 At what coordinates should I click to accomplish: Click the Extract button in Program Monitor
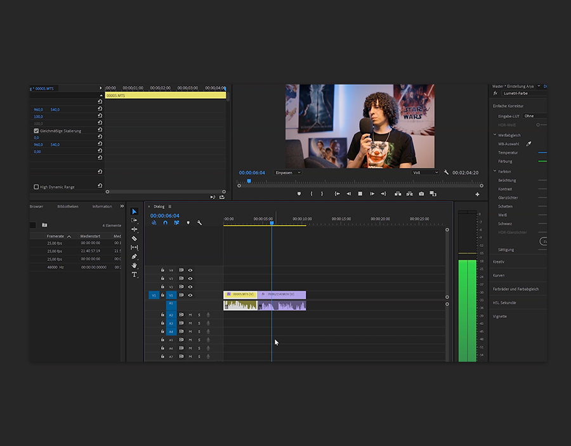410,194
